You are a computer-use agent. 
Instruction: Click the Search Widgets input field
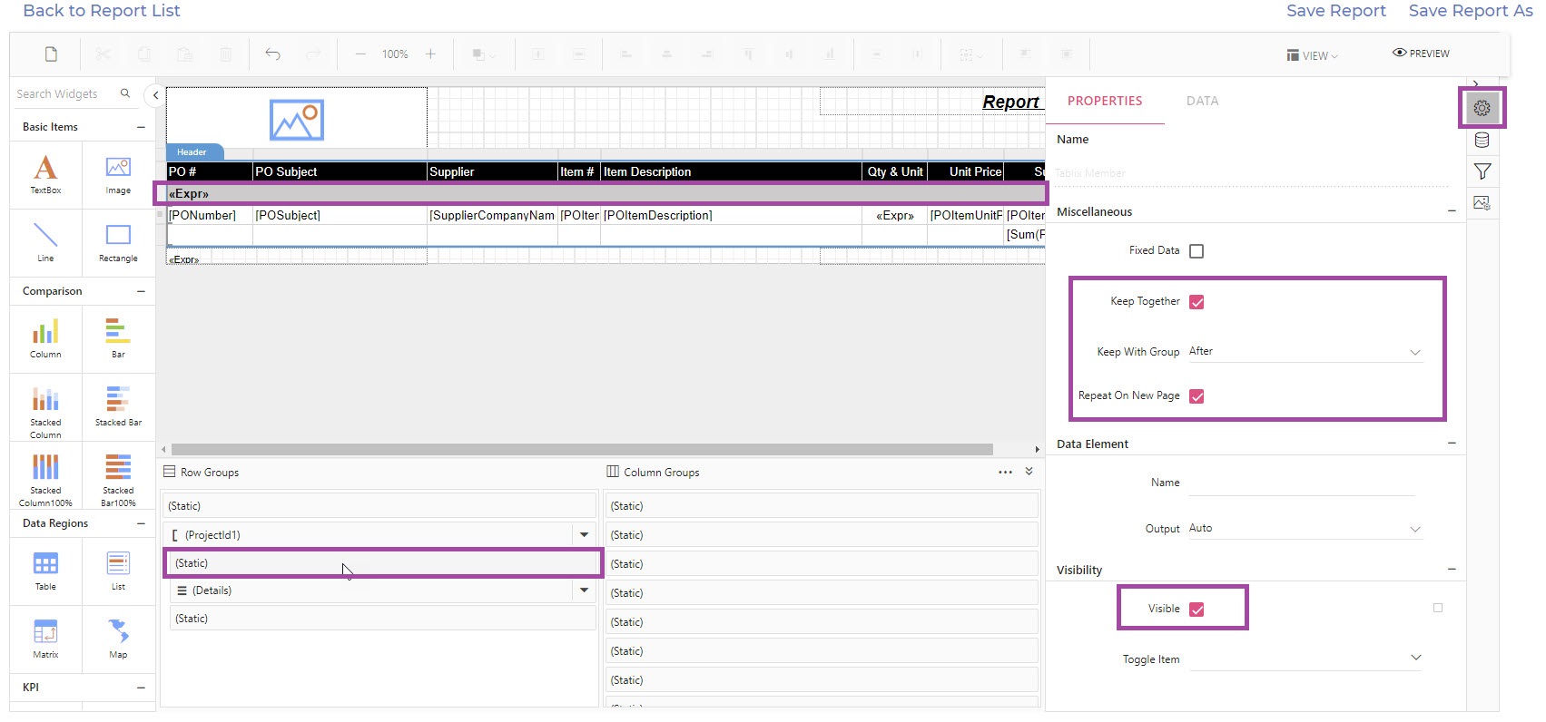65,93
